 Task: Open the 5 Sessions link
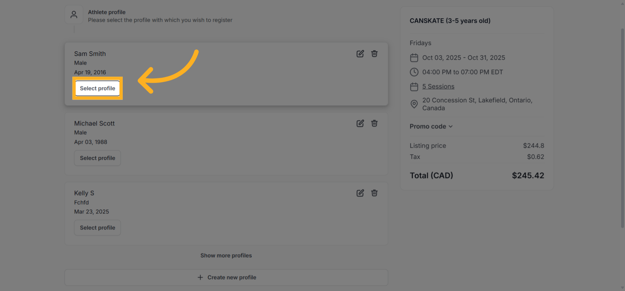click(x=438, y=87)
